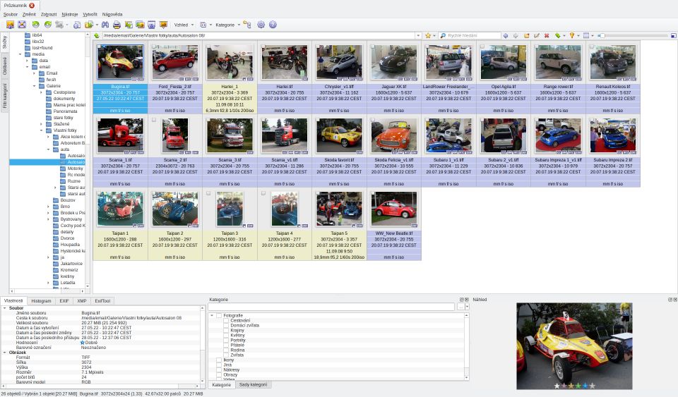Click the green picture conversion icon
Screen dimensions: 678x397
(x=129, y=25)
